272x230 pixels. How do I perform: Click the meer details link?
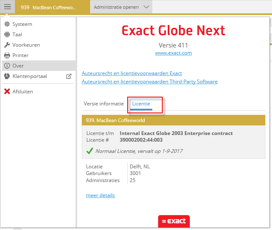point(101,195)
